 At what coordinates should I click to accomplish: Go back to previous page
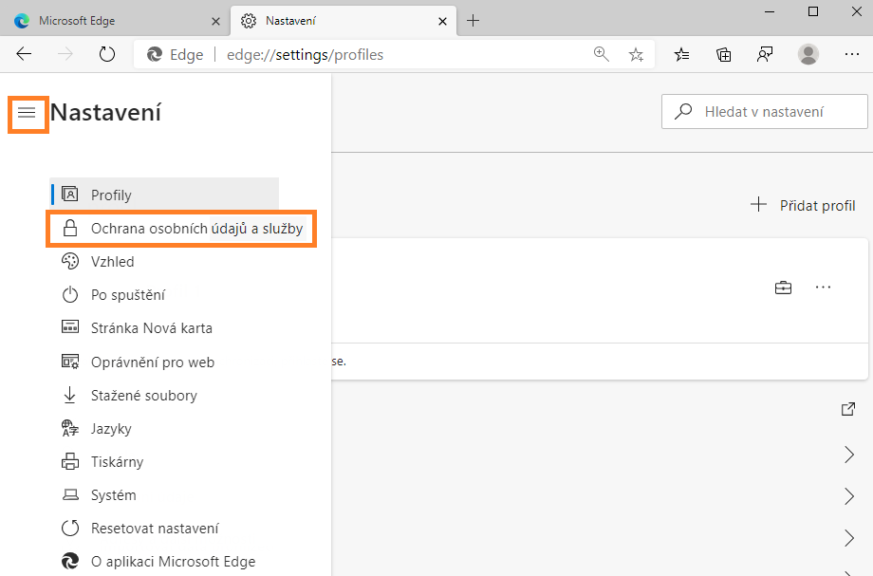tap(24, 54)
